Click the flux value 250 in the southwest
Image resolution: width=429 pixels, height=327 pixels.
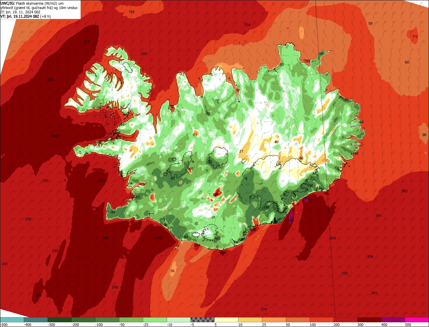(x=28, y=219)
